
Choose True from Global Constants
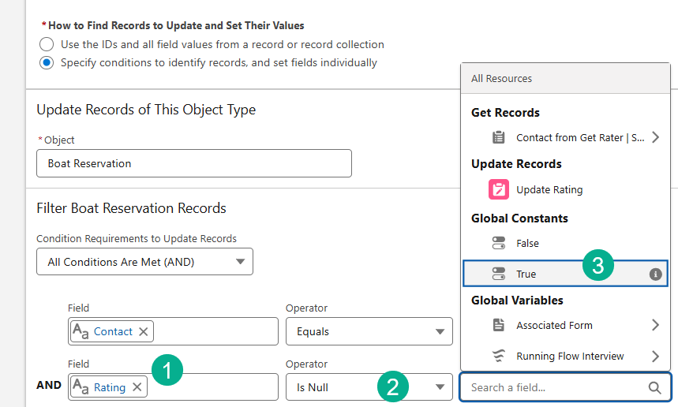[x=526, y=274]
